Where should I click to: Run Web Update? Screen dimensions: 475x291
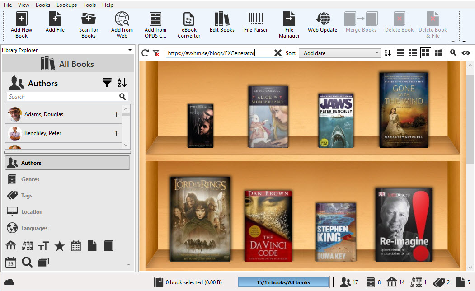[x=323, y=19]
